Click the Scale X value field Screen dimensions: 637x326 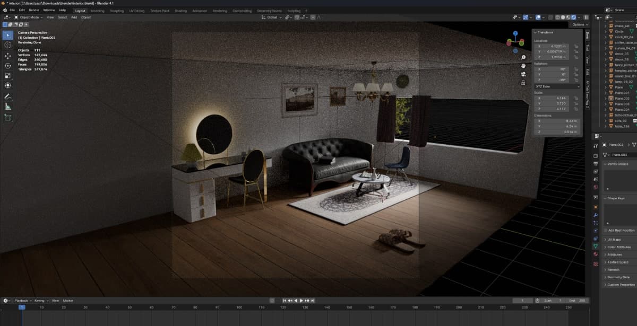click(x=557, y=99)
